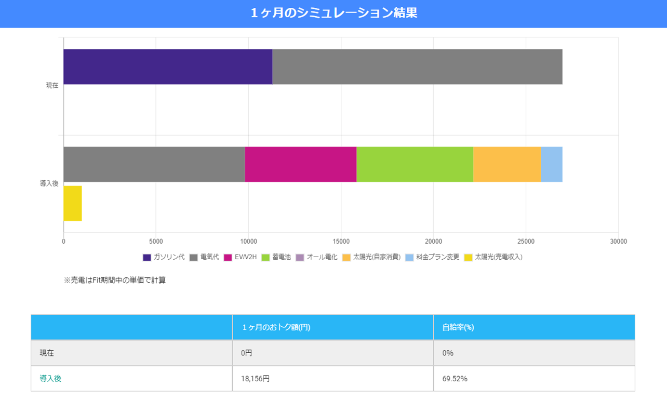Image resolution: width=667 pixels, height=400 pixels.
Task: Click the 25000 x-axis tick label
Action: click(x=526, y=242)
